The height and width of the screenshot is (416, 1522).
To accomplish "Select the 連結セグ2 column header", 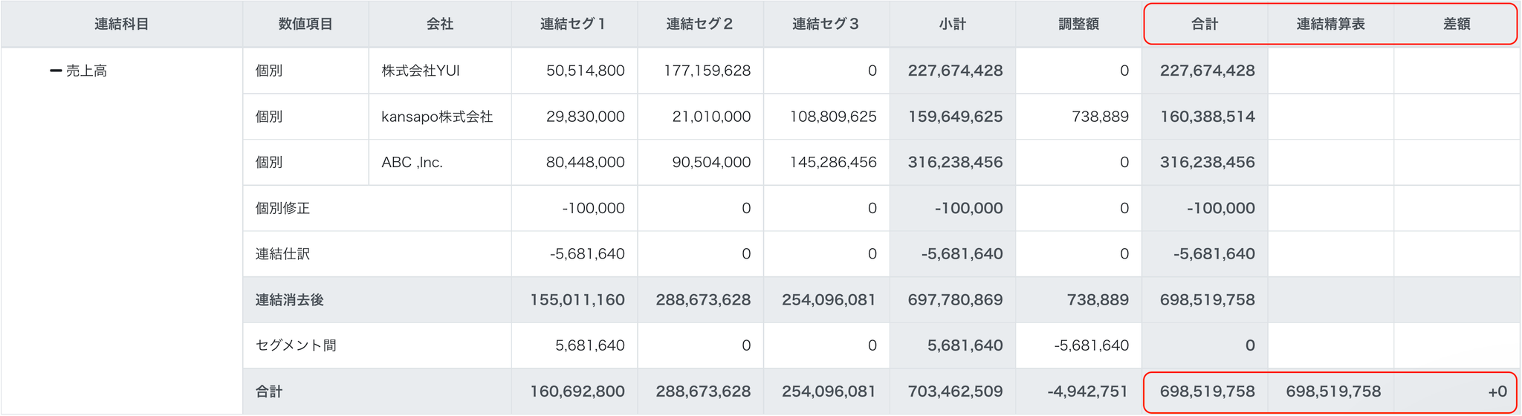I will (x=699, y=24).
